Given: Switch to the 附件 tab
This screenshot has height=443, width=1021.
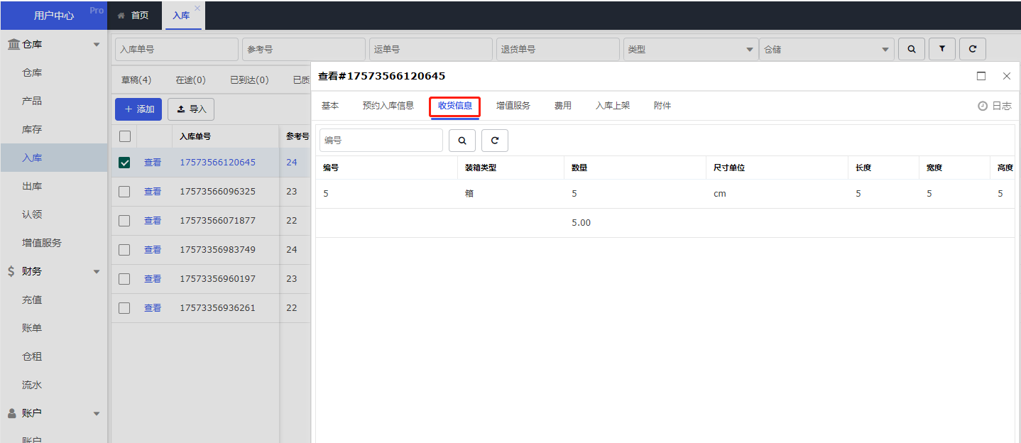Looking at the screenshot, I should pyautogui.click(x=662, y=106).
